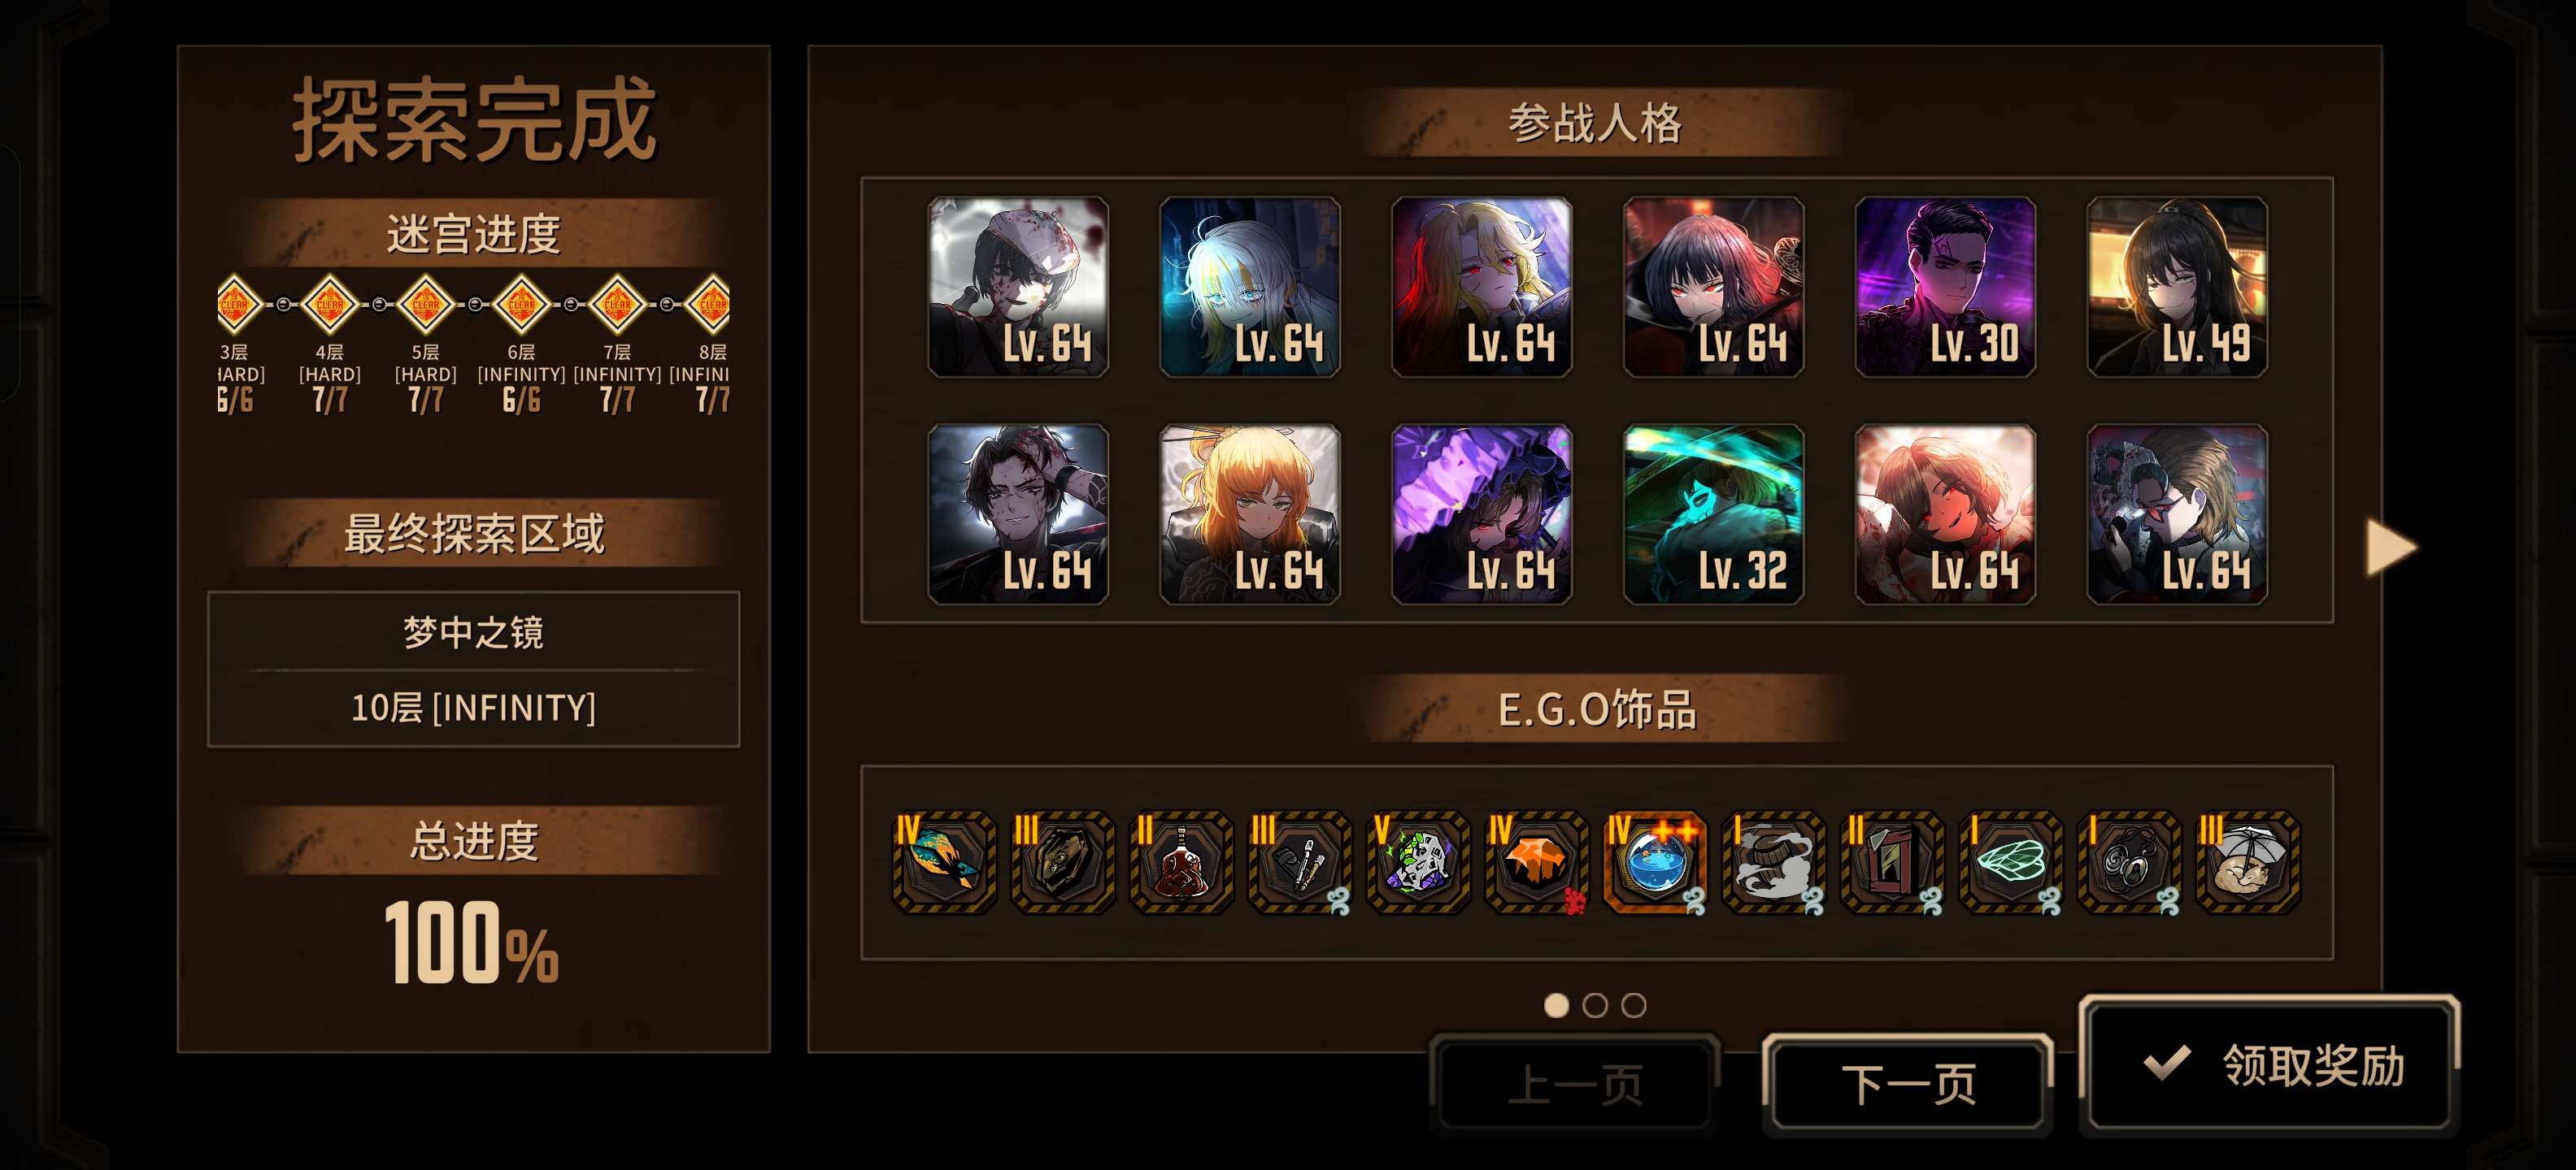The height and width of the screenshot is (1170, 2576).
Task: Select the headphones E.G.O gift icon
Action: coord(2130,861)
